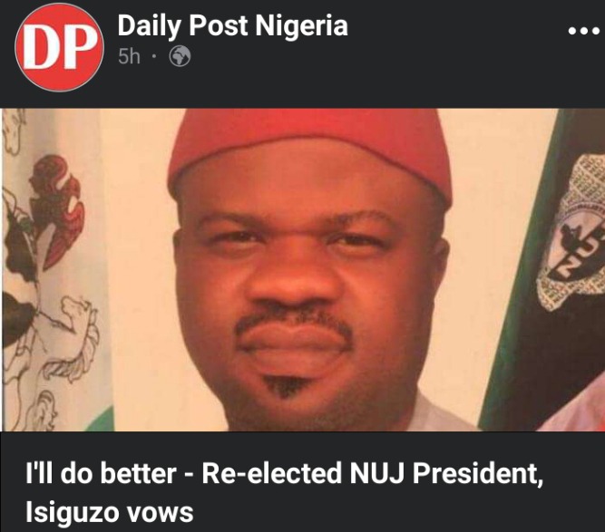Click the dot separator beside the timestamp

(154, 57)
